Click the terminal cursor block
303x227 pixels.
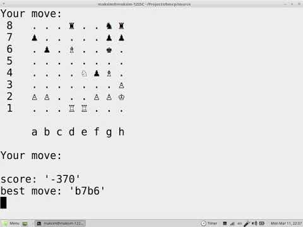click(3, 202)
